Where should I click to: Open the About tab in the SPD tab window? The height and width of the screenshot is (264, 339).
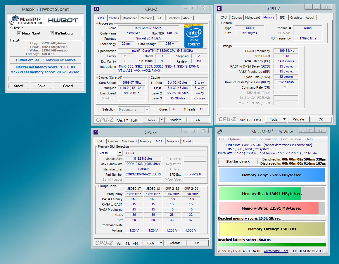187,141
